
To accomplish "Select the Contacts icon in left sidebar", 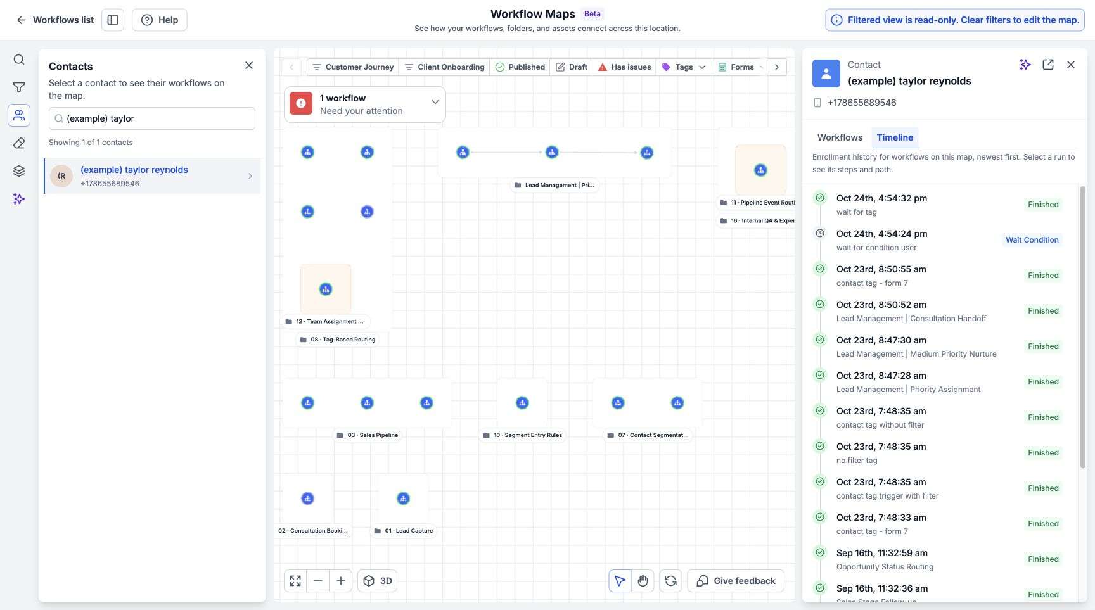I will click(19, 115).
